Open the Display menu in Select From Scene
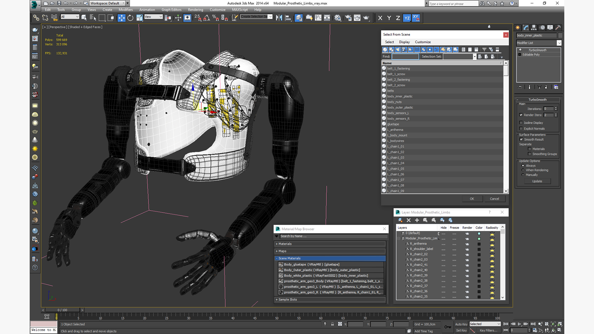Image resolution: width=594 pixels, height=334 pixels. tap(404, 42)
